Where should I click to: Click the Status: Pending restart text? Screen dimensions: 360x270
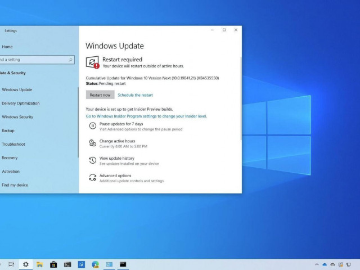coord(106,84)
